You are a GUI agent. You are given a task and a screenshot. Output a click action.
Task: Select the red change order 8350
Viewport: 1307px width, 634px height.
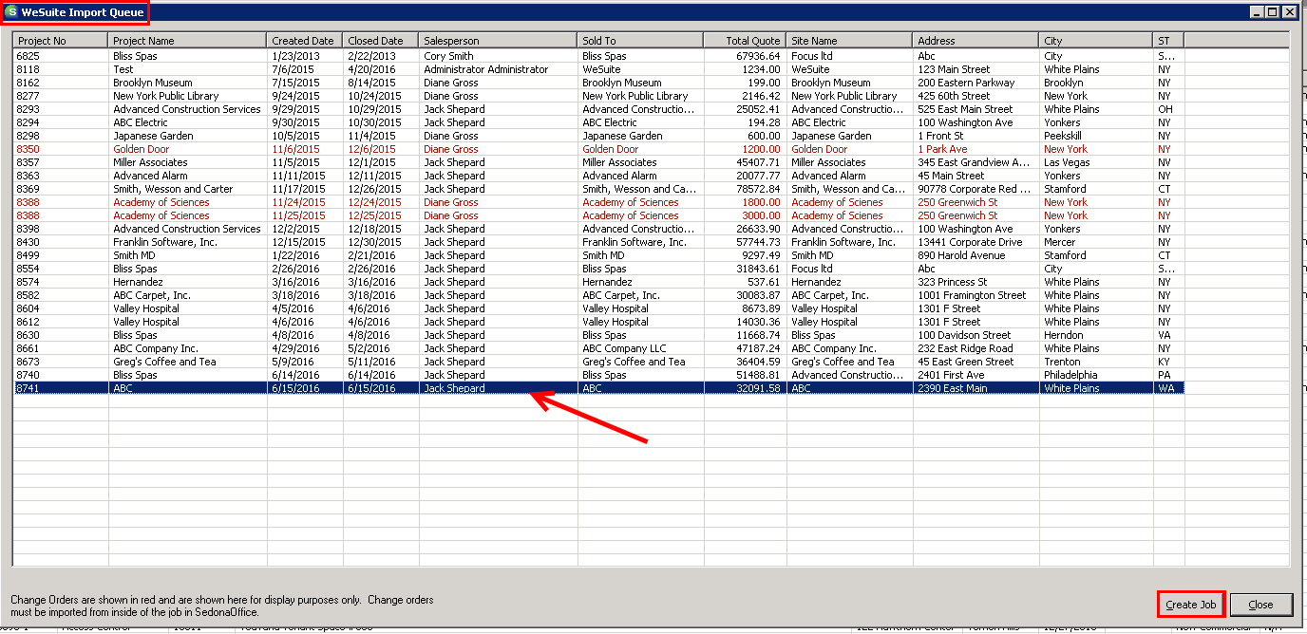[x=28, y=149]
